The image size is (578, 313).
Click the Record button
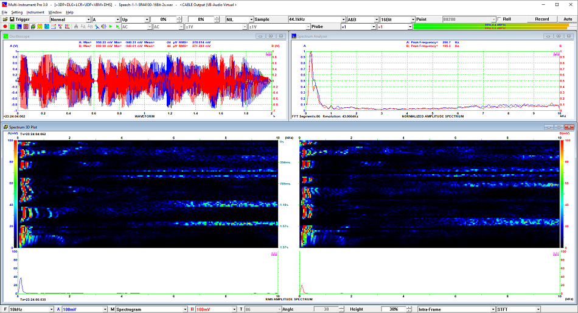tap(541, 19)
